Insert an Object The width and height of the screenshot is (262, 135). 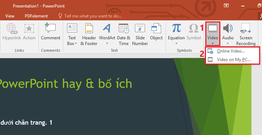(x=156, y=31)
